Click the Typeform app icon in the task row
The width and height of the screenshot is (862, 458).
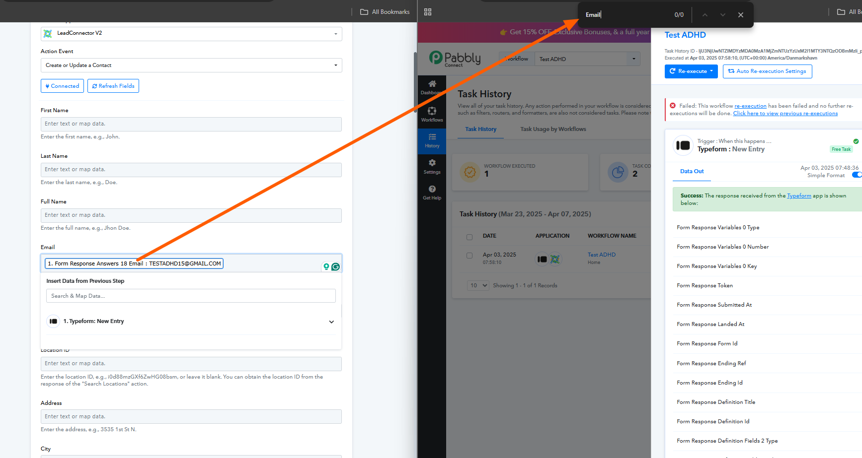point(542,259)
